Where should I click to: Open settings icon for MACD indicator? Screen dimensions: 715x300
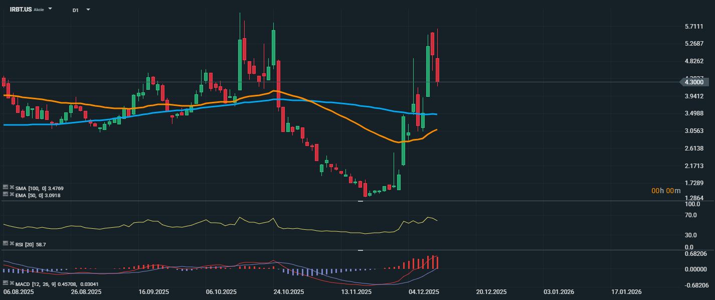(5, 283)
